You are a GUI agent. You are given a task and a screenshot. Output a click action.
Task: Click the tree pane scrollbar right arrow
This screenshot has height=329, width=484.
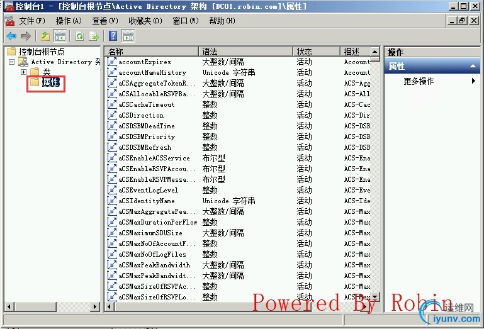(x=96, y=307)
